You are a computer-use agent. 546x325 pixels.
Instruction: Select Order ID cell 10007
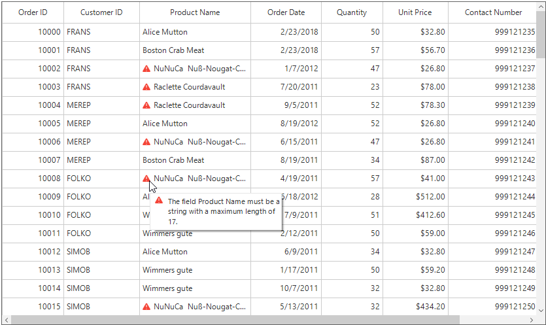tap(33, 160)
